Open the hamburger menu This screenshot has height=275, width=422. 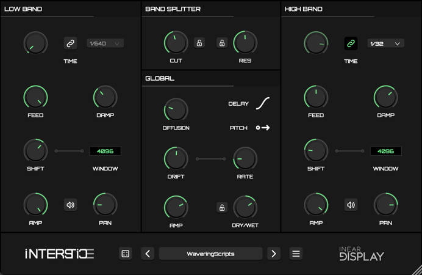[296, 254]
